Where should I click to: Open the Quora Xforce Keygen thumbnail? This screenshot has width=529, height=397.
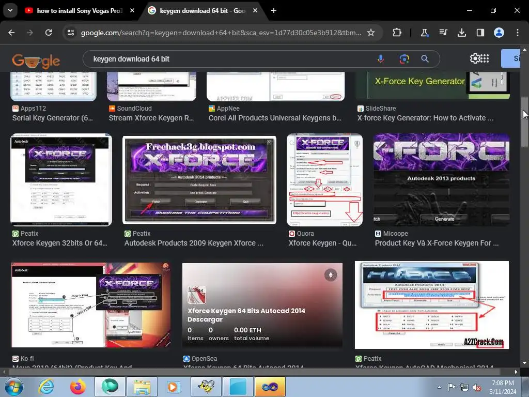(324, 180)
